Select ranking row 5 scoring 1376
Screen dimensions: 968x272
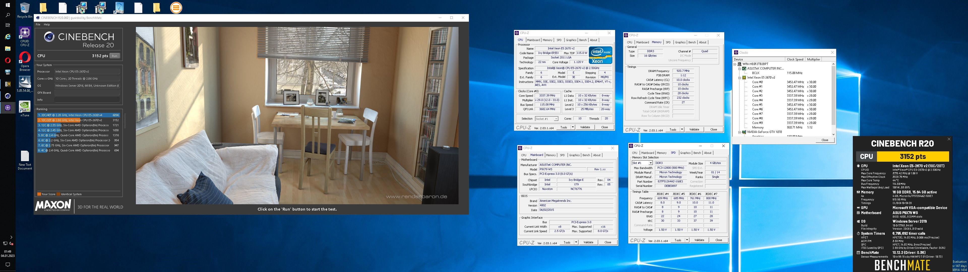(78, 135)
